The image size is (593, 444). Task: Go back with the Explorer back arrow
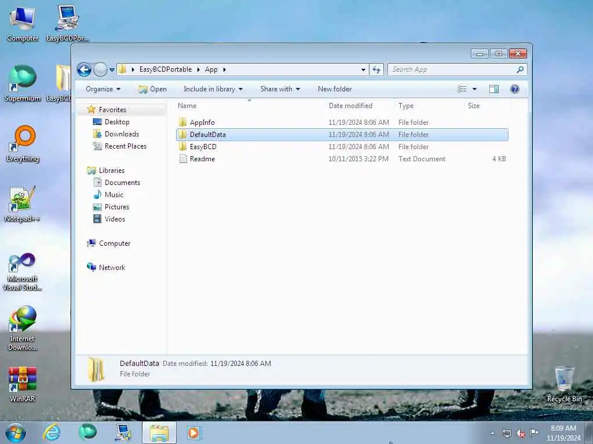(84, 69)
